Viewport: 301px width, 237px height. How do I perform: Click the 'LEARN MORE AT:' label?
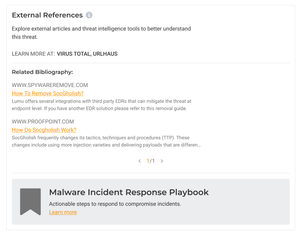[x=34, y=54]
